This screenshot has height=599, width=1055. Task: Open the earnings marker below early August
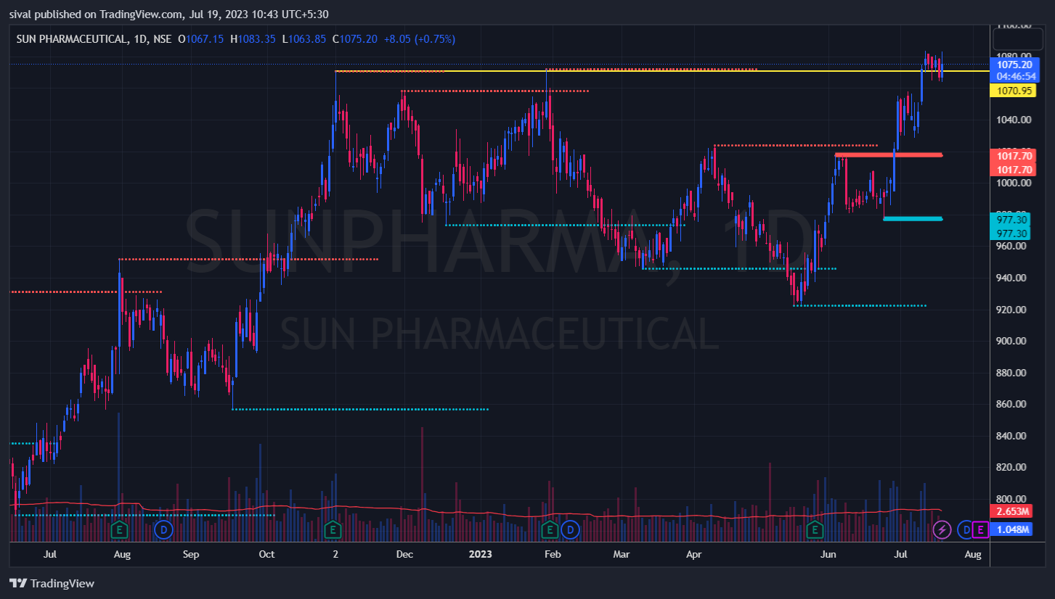pyautogui.click(x=120, y=530)
